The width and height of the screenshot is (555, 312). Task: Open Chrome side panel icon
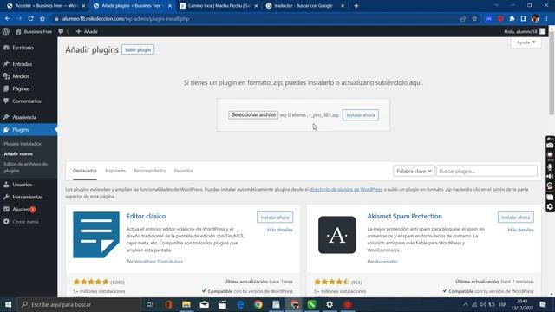[x=524, y=19]
